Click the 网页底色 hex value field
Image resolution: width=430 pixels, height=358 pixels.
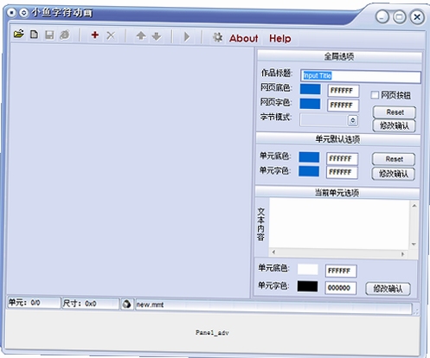click(x=343, y=91)
